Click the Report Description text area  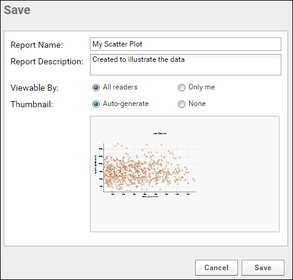(x=185, y=64)
